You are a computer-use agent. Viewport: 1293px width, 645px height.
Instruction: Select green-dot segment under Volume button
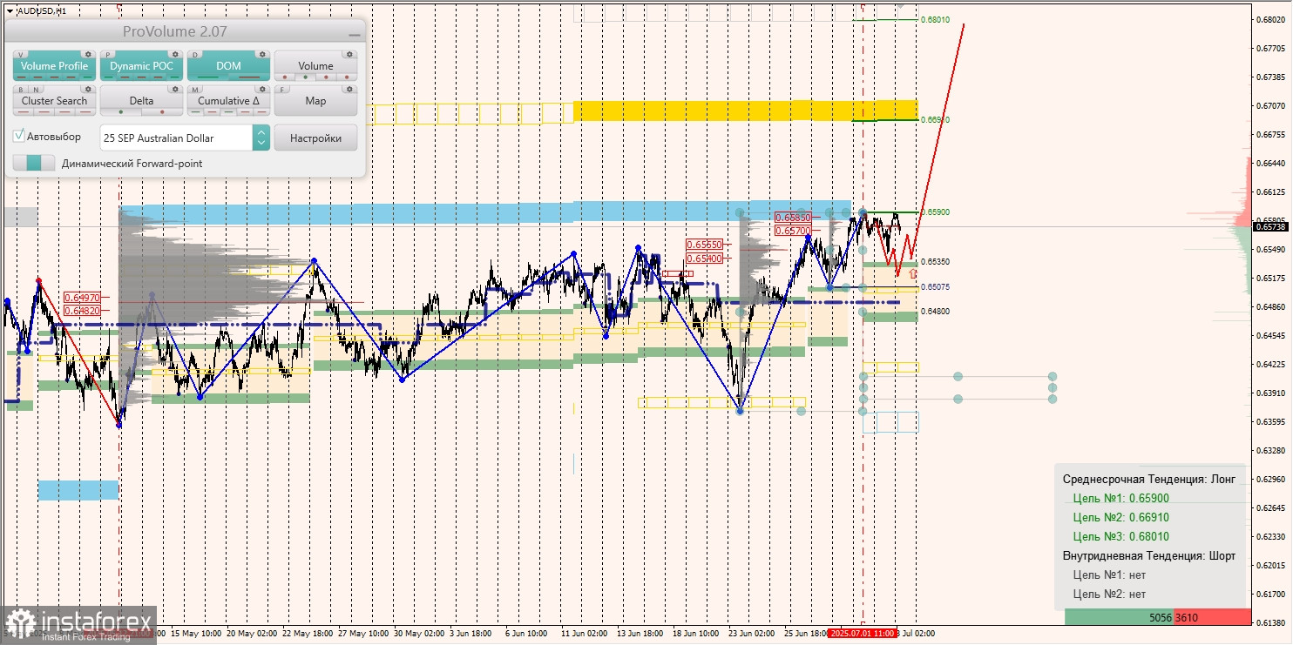click(305, 77)
